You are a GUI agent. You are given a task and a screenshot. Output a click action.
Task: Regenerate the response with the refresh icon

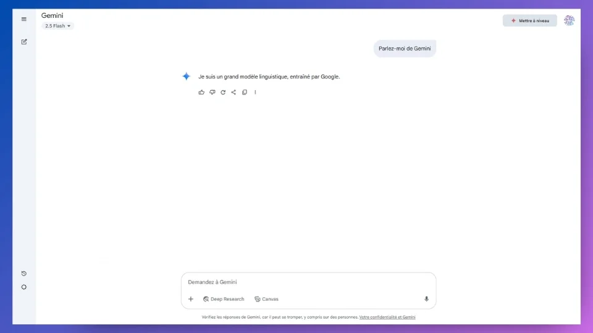click(x=223, y=92)
